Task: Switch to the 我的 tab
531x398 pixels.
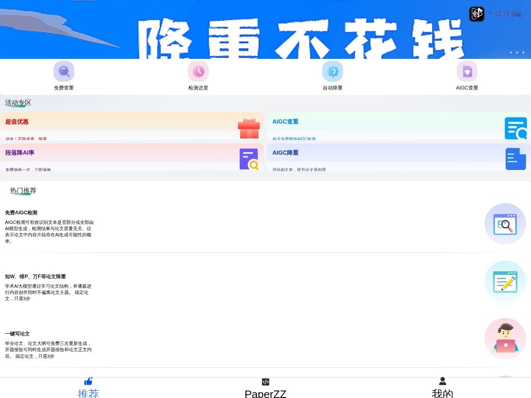Action: coord(443,388)
